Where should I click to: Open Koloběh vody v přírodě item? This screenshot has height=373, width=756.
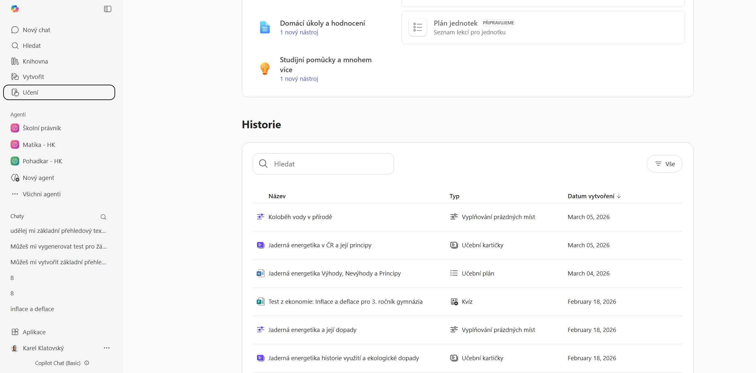(x=300, y=217)
